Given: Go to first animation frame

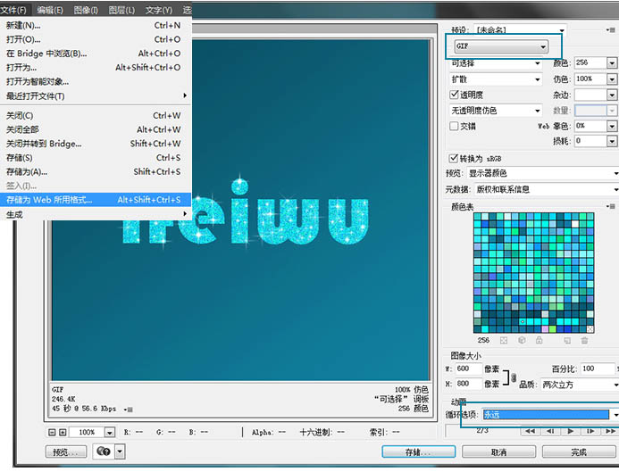Looking at the screenshot, I should 531,431.
